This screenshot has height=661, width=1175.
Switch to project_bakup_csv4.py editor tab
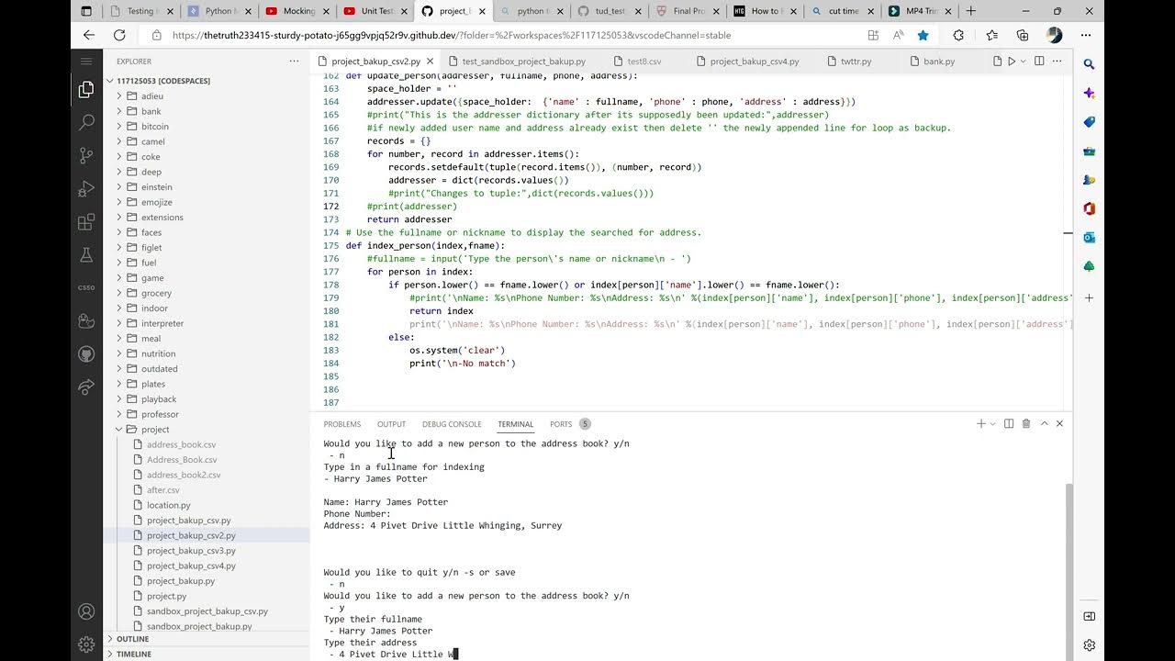click(755, 62)
